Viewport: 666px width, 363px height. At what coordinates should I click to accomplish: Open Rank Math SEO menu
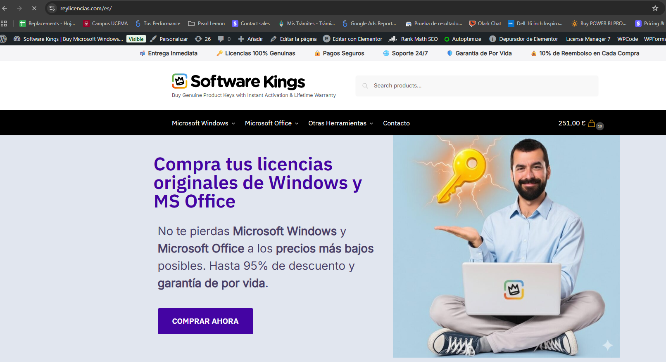tap(414, 39)
